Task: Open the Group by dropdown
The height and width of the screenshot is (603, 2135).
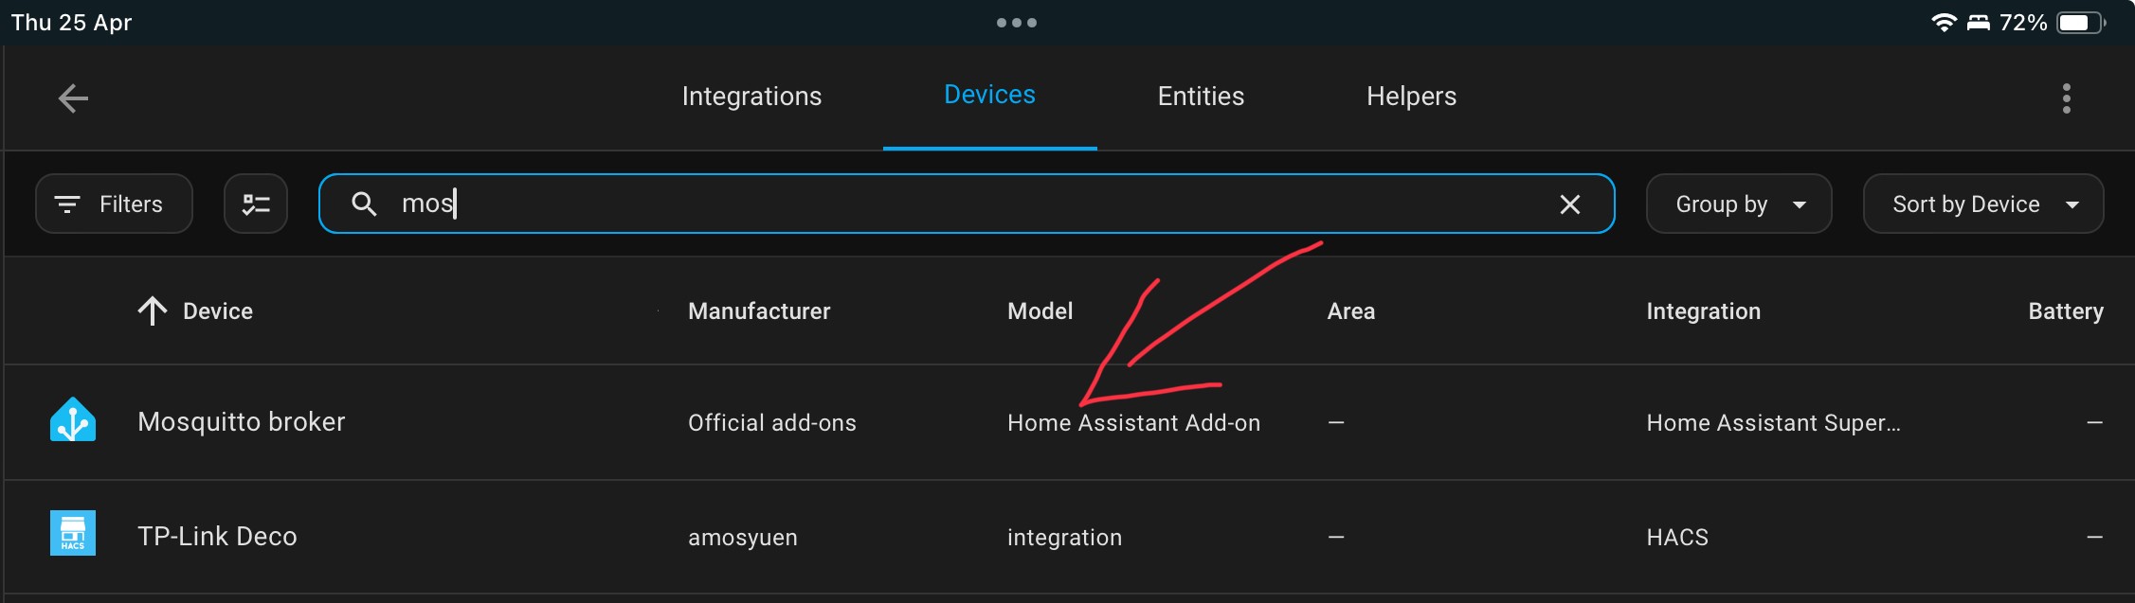Action: click(x=1739, y=204)
